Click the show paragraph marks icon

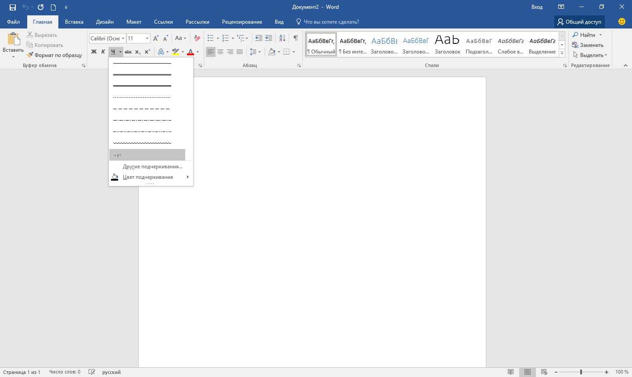pyautogui.click(x=296, y=38)
